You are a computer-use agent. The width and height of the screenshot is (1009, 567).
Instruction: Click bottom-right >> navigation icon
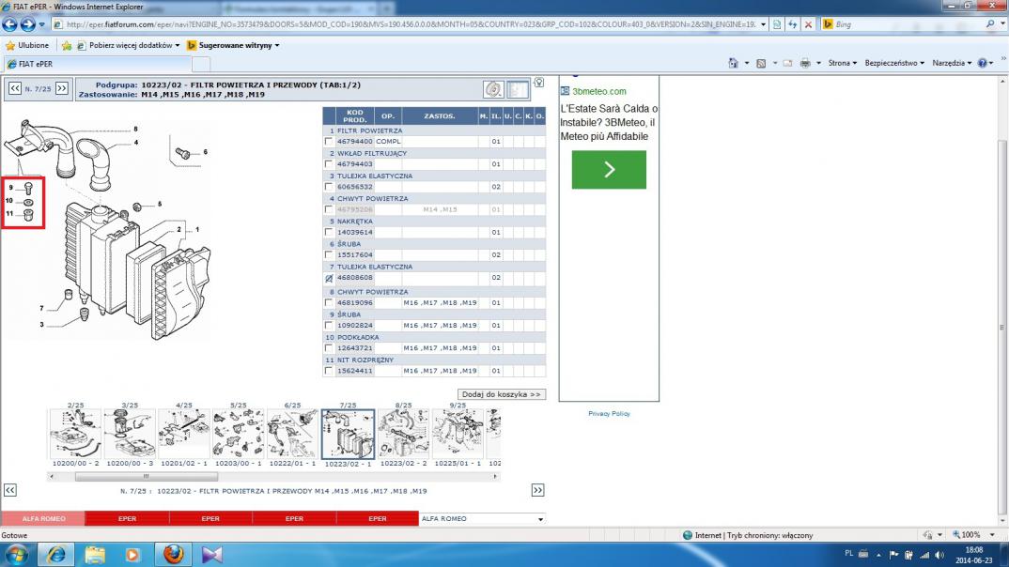point(538,491)
